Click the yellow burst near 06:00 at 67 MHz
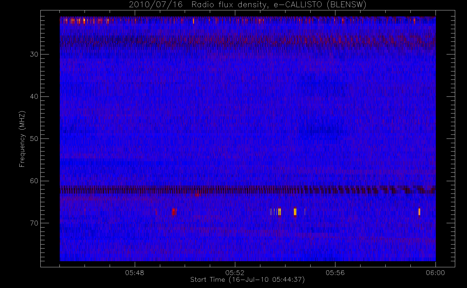 pos(419,212)
